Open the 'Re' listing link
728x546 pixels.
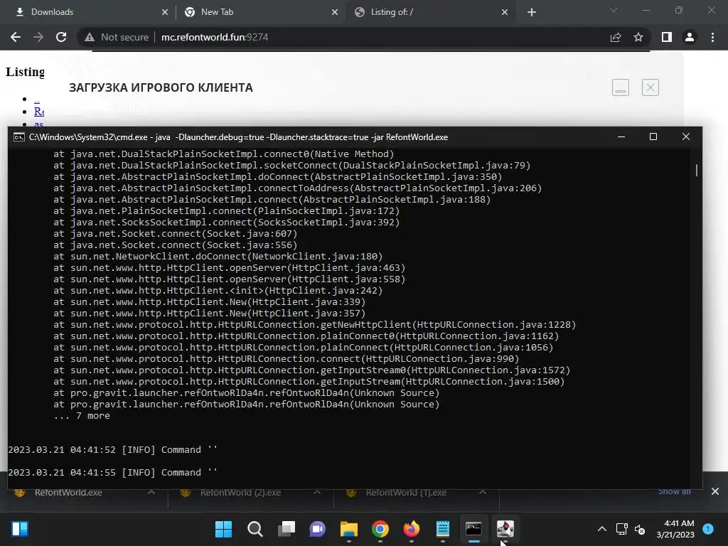pyautogui.click(x=39, y=112)
